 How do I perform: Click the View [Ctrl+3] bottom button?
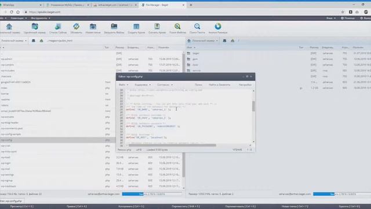point(21,207)
